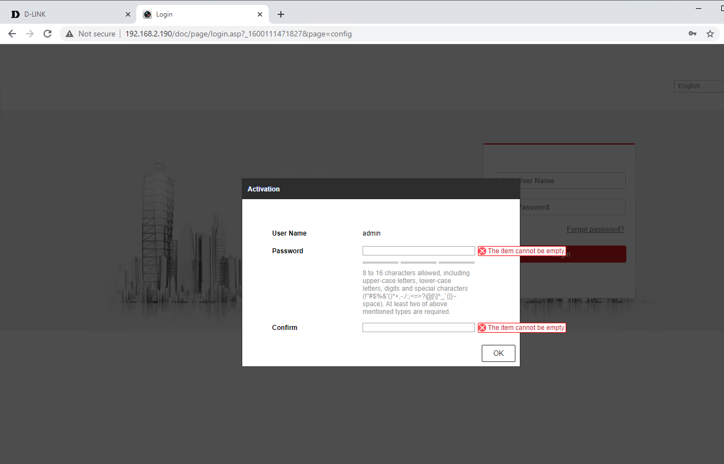This screenshot has height=464, width=724.
Task: Click red error icon beside Password field
Action: [482, 251]
